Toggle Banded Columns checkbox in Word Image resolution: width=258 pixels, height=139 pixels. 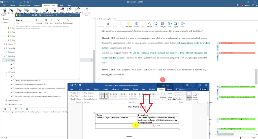[83, 99]
